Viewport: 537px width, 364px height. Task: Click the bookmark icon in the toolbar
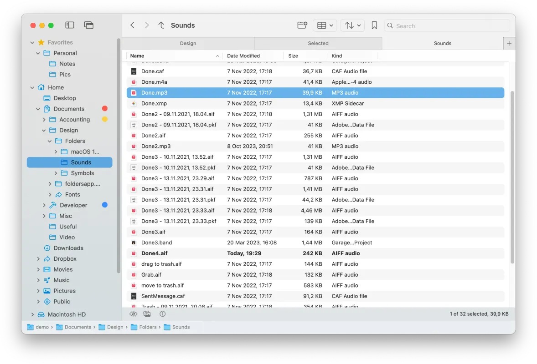374,25
